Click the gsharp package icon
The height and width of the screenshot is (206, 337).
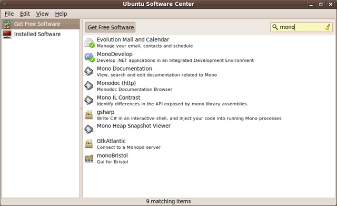tap(89, 115)
